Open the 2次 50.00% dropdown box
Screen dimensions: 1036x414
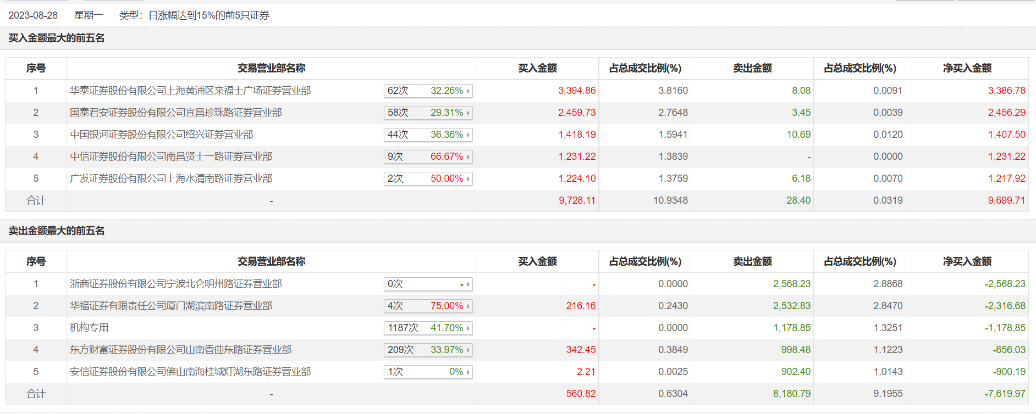point(428,178)
